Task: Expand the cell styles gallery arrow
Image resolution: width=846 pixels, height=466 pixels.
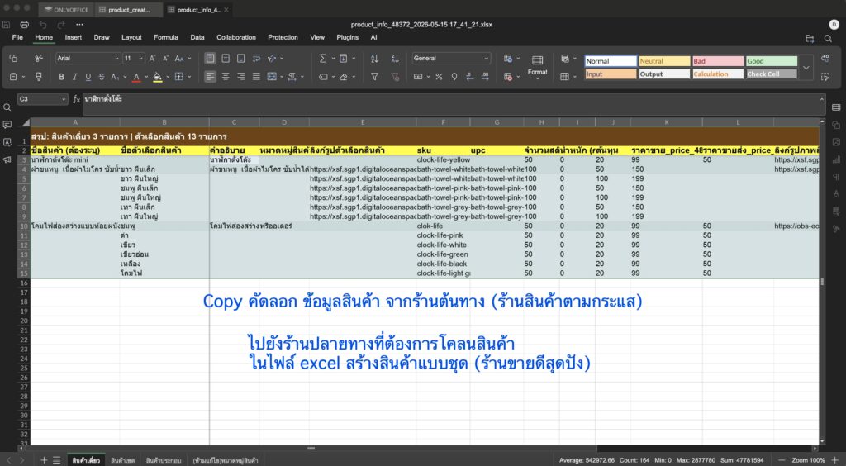Action: (806, 68)
